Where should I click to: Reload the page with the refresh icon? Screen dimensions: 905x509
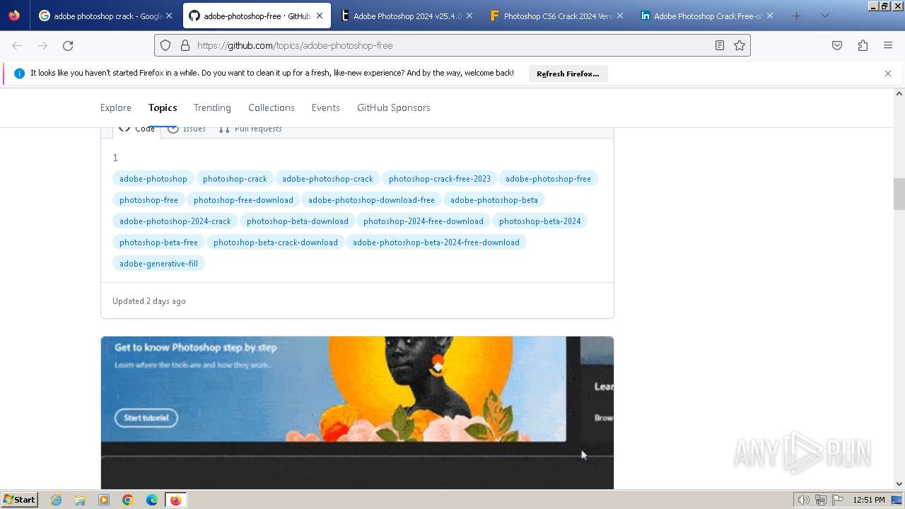(x=68, y=45)
